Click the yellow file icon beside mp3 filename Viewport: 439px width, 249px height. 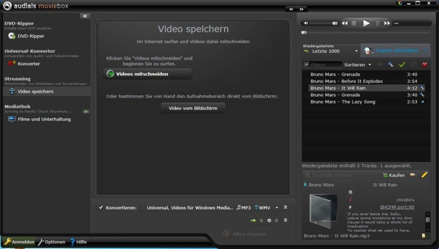click(423, 236)
